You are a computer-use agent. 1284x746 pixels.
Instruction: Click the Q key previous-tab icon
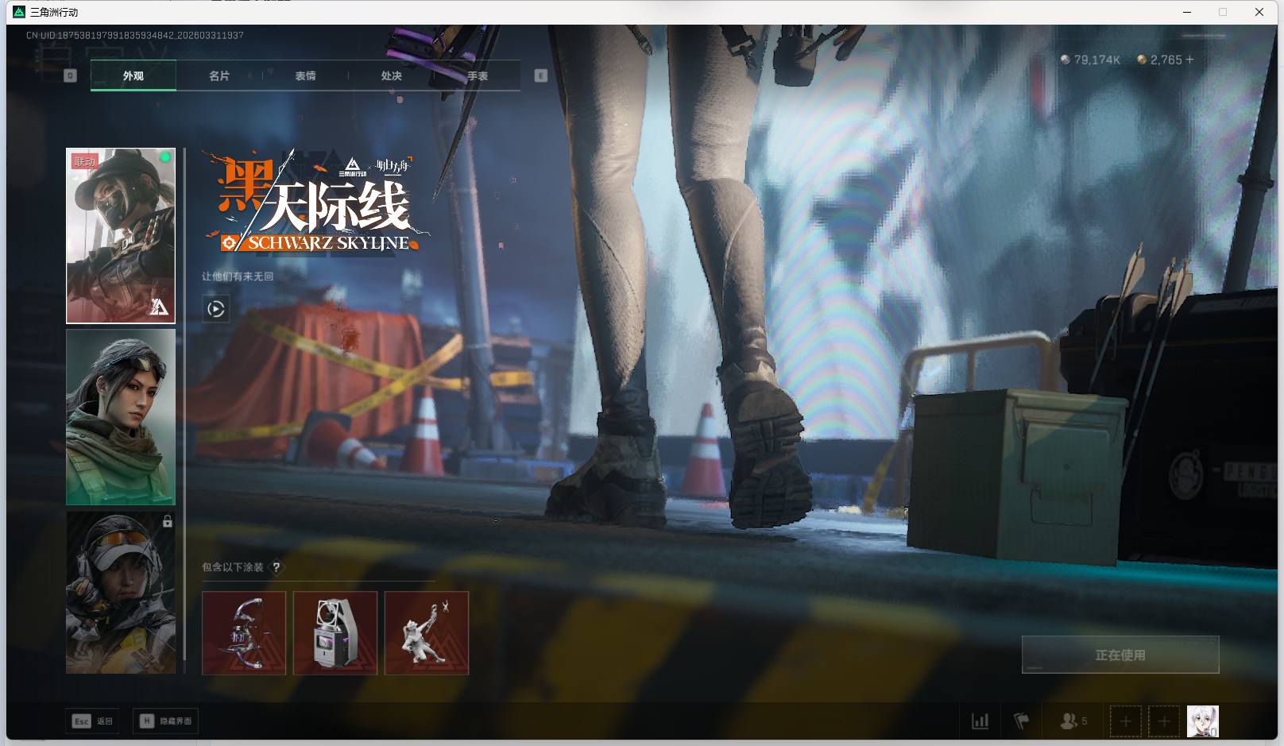[x=70, y=75]
